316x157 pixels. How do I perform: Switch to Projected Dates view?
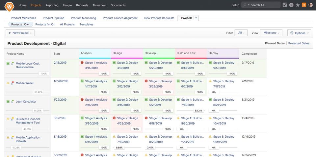[299, 43]
